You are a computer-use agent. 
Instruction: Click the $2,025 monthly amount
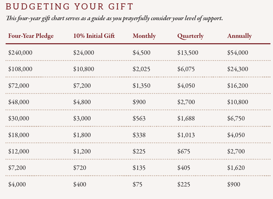coord(141,69)
